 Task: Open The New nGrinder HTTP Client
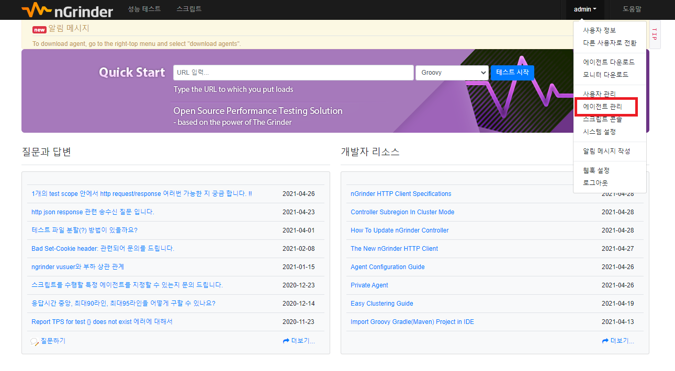click(394, 249)
